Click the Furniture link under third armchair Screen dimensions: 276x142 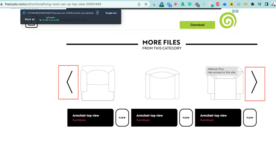207,120
